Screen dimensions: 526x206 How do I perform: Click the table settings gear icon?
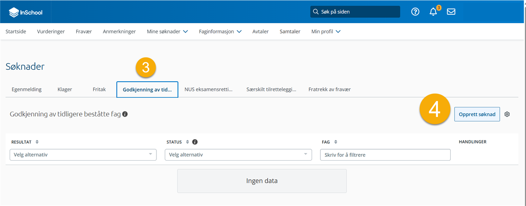pos(507,114)
